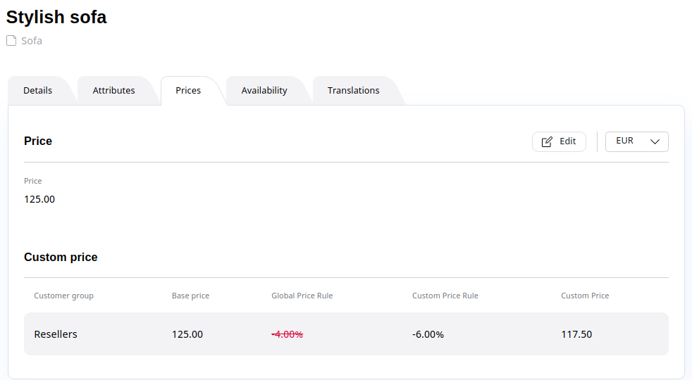Click the Custom Price Rule column header

445,296
